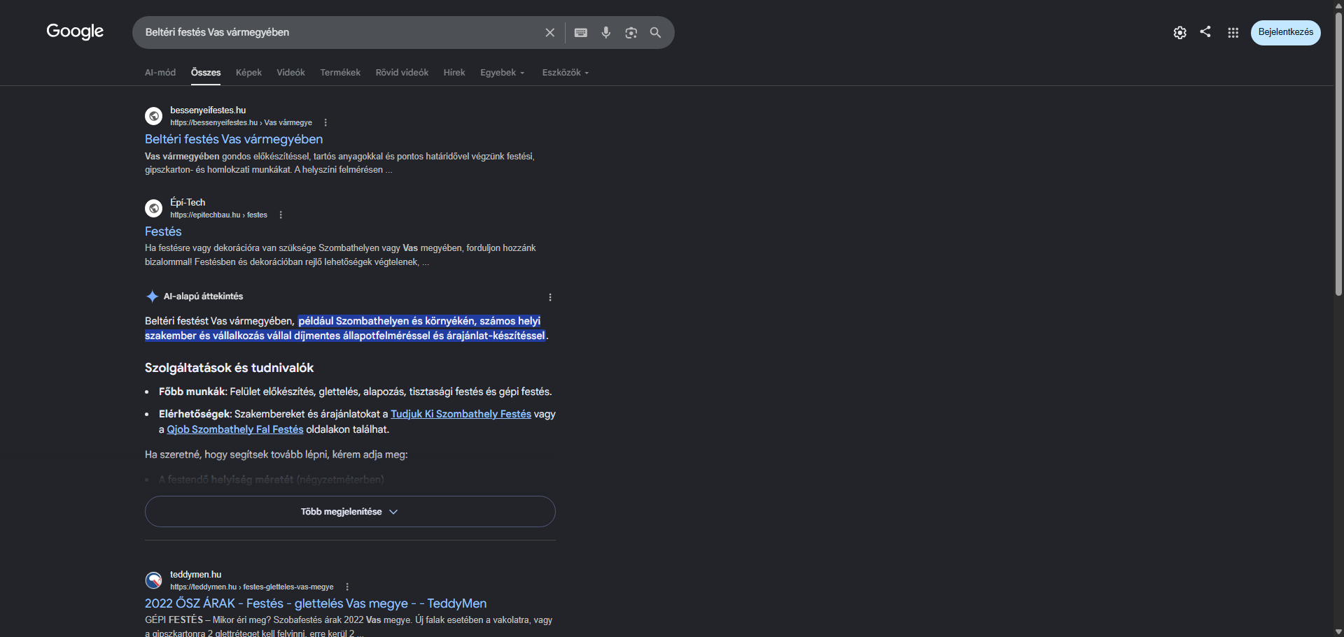Open AI overview more options menu
Viewport: 1344px width, 637px height.
[x=550, y=297]
